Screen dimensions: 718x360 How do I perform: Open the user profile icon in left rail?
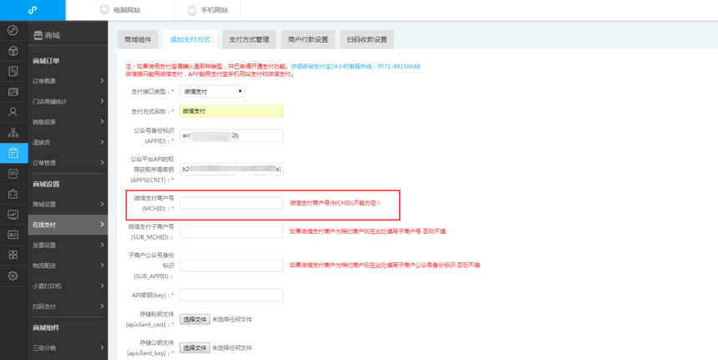(13, 112)
